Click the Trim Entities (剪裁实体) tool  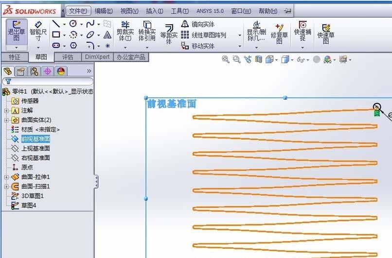(x=125, y=31)
